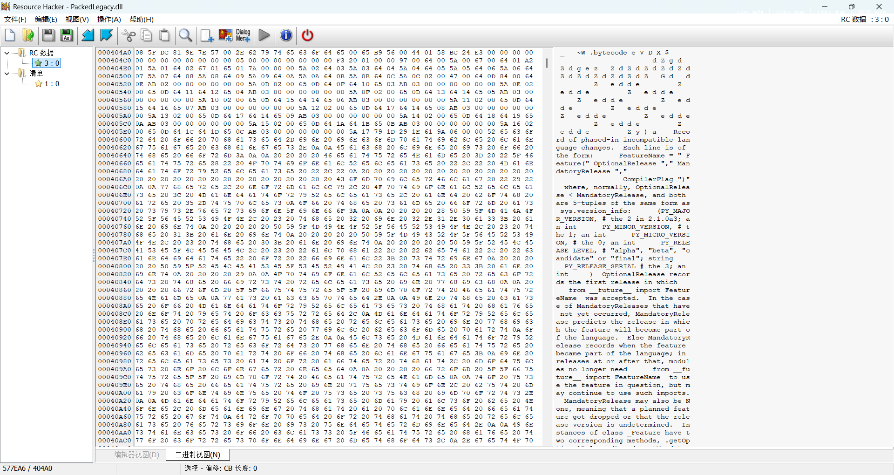Screen dimensions: 894x475
Task: Click the hex view vertical scrollbar thumb
Action: click(x=547, y=63)
